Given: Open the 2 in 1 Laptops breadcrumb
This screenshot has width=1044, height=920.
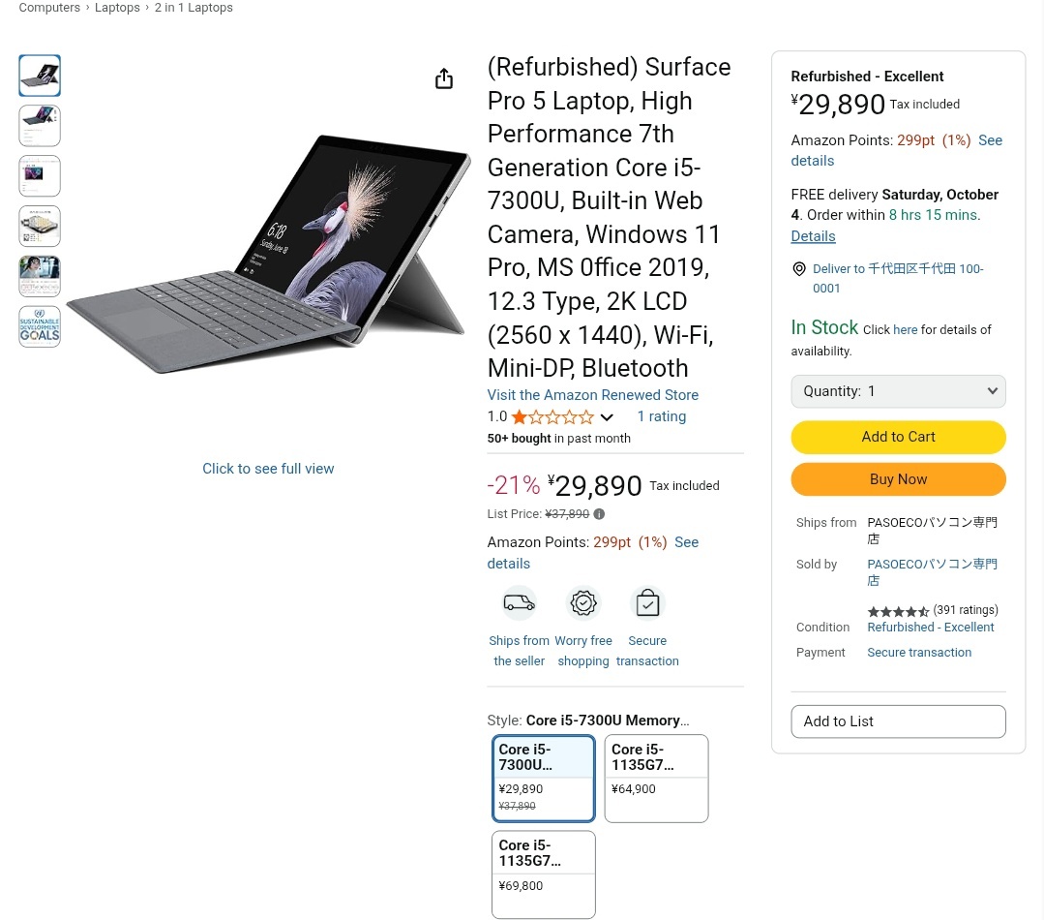Looking at the screenshot, I should [194, 8].
